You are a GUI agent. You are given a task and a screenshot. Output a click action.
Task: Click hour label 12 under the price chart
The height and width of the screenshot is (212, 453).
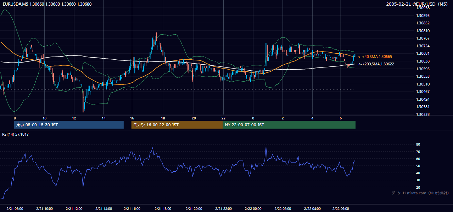click(x=74, y=118)
